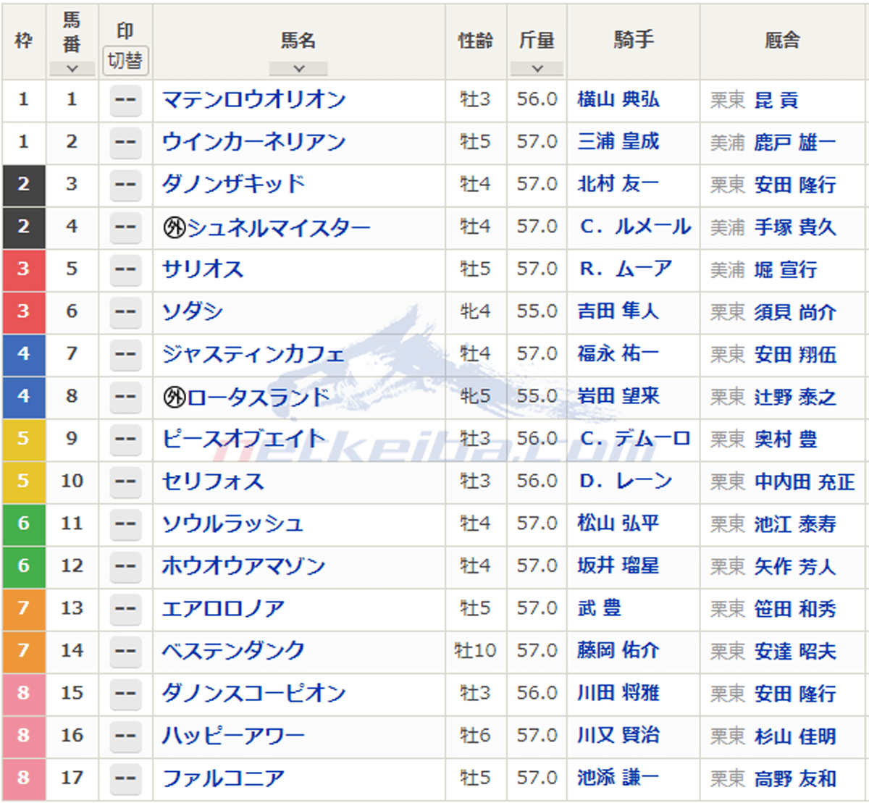Click the 切替 mark toggle button
The height and width of the screenshot is (803, 869).
[x=125, y=61]
